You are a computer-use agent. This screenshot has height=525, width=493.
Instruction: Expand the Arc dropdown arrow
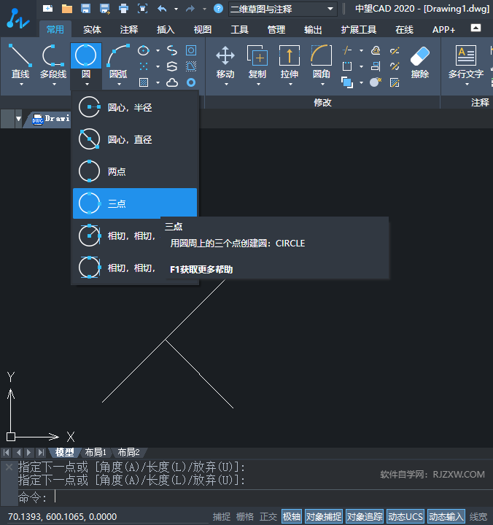[x=119, y=85]
